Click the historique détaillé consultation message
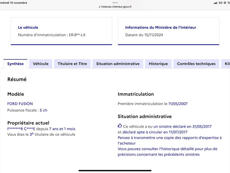 tap(168, 152)
